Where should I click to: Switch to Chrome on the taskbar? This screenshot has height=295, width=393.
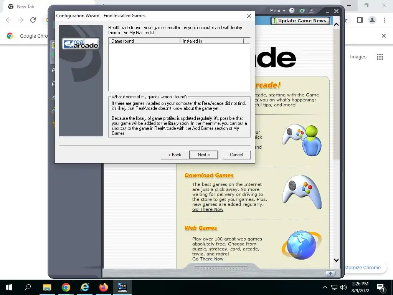(x=66, y=287)
